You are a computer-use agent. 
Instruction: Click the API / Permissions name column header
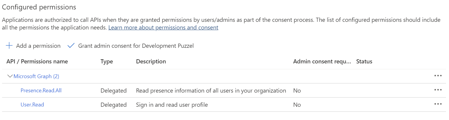click(37, 62)
